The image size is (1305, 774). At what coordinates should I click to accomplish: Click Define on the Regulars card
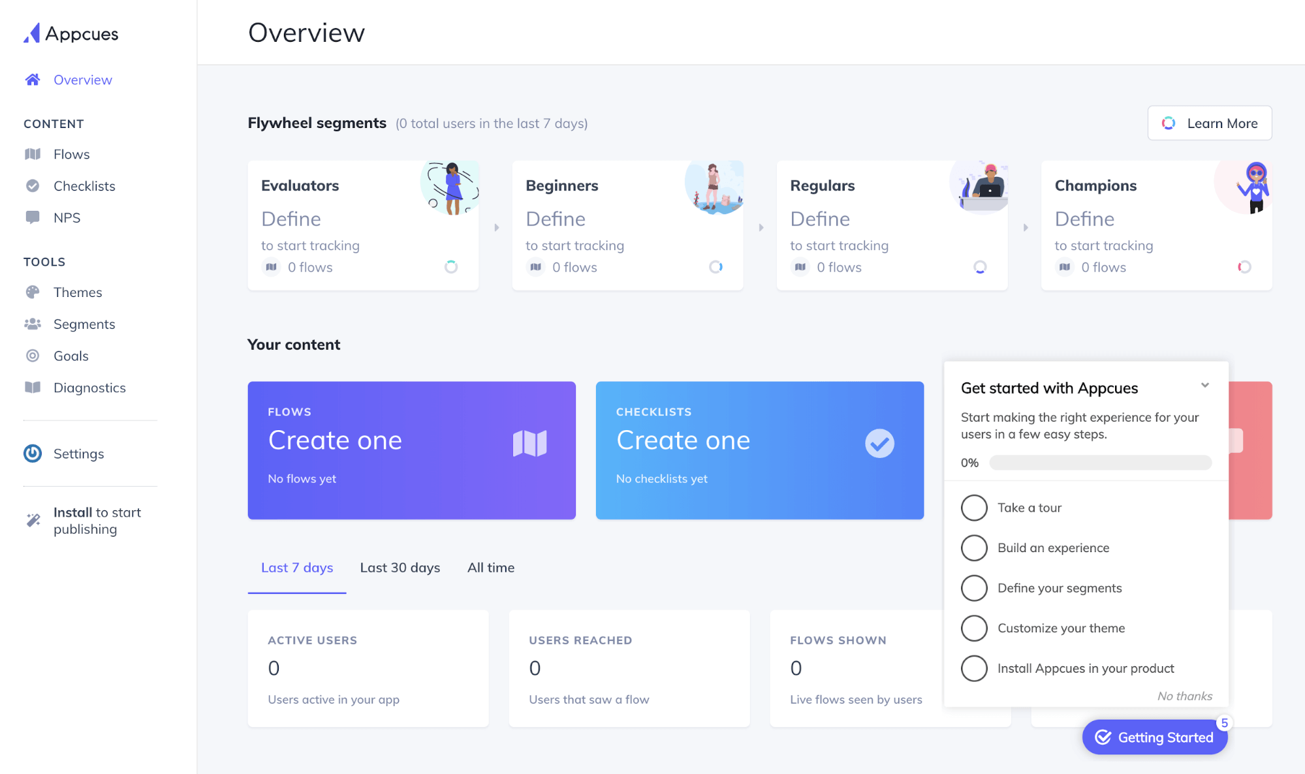820,219
